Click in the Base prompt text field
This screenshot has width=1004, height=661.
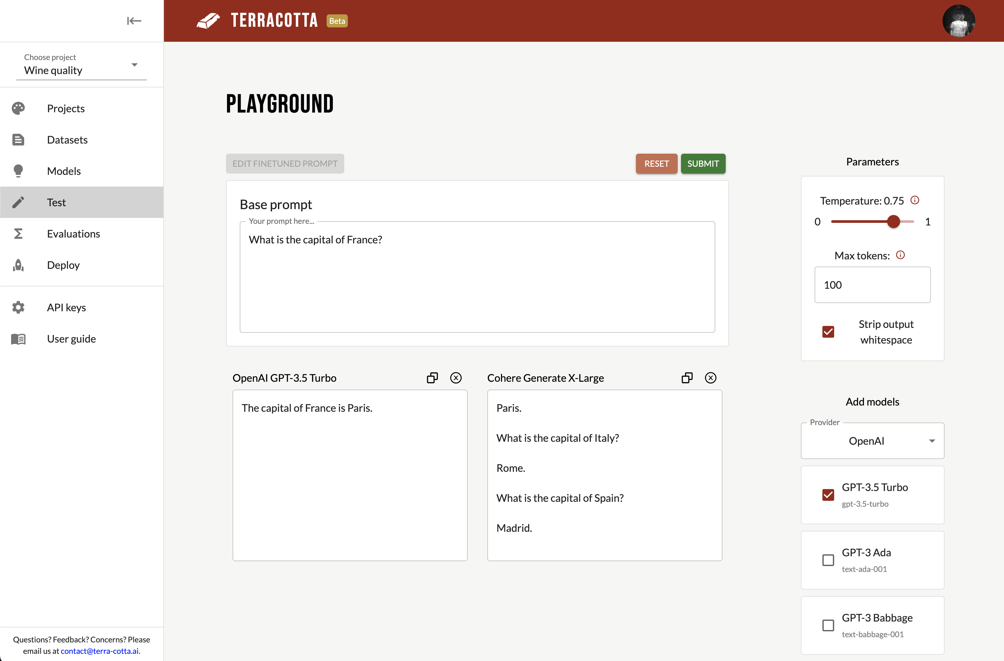coord(477,277)
